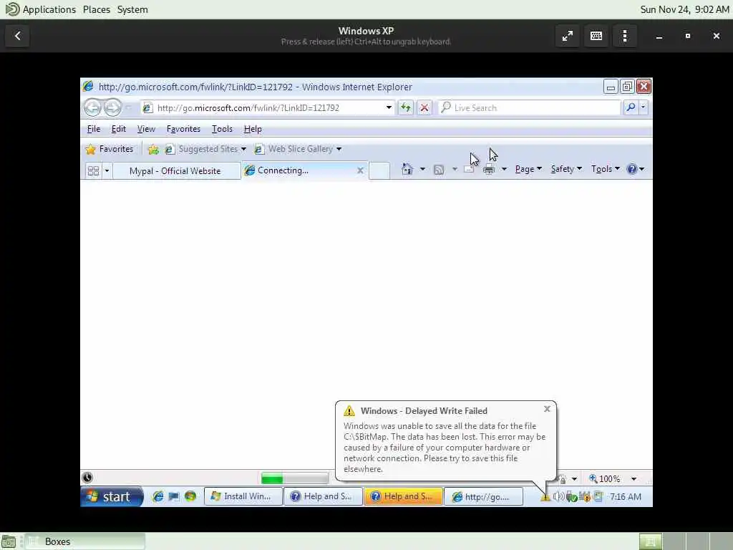This screenshot has width=733, height=550.
Task: Open the Tools menu in menu bar
Action: tap(222, 129)
